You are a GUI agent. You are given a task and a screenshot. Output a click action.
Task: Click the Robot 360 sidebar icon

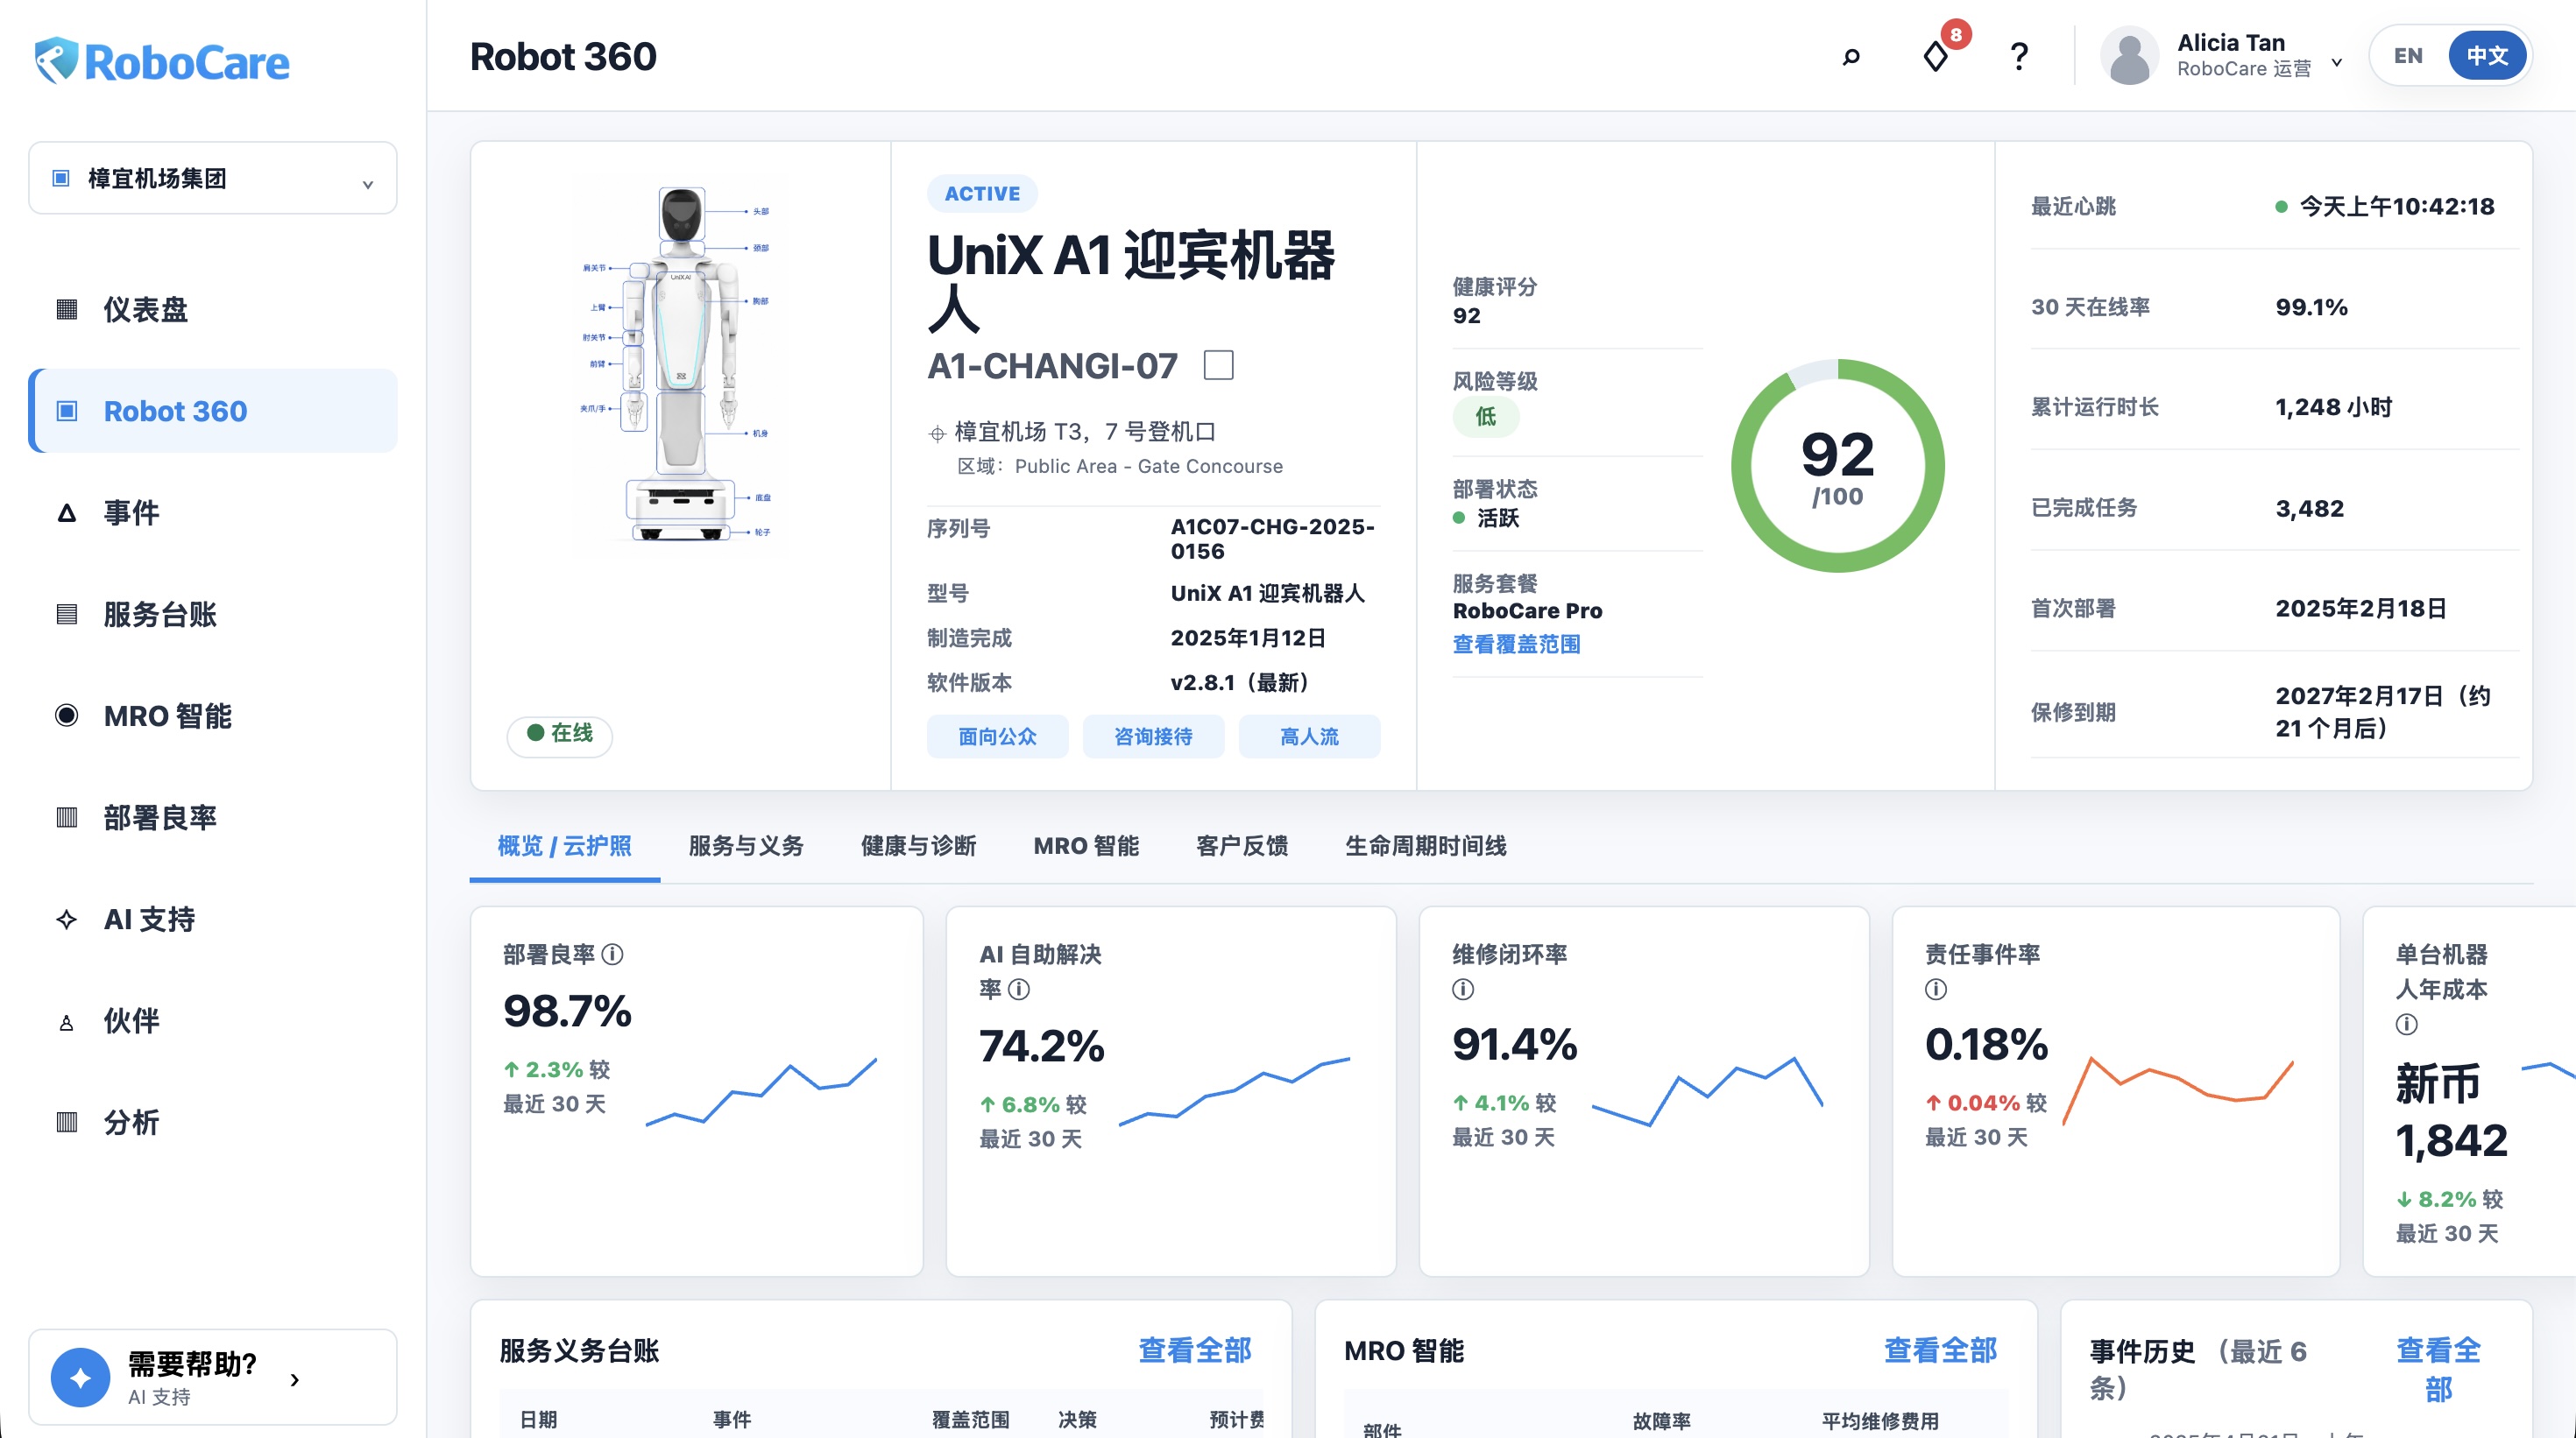[x=67, y=411]
